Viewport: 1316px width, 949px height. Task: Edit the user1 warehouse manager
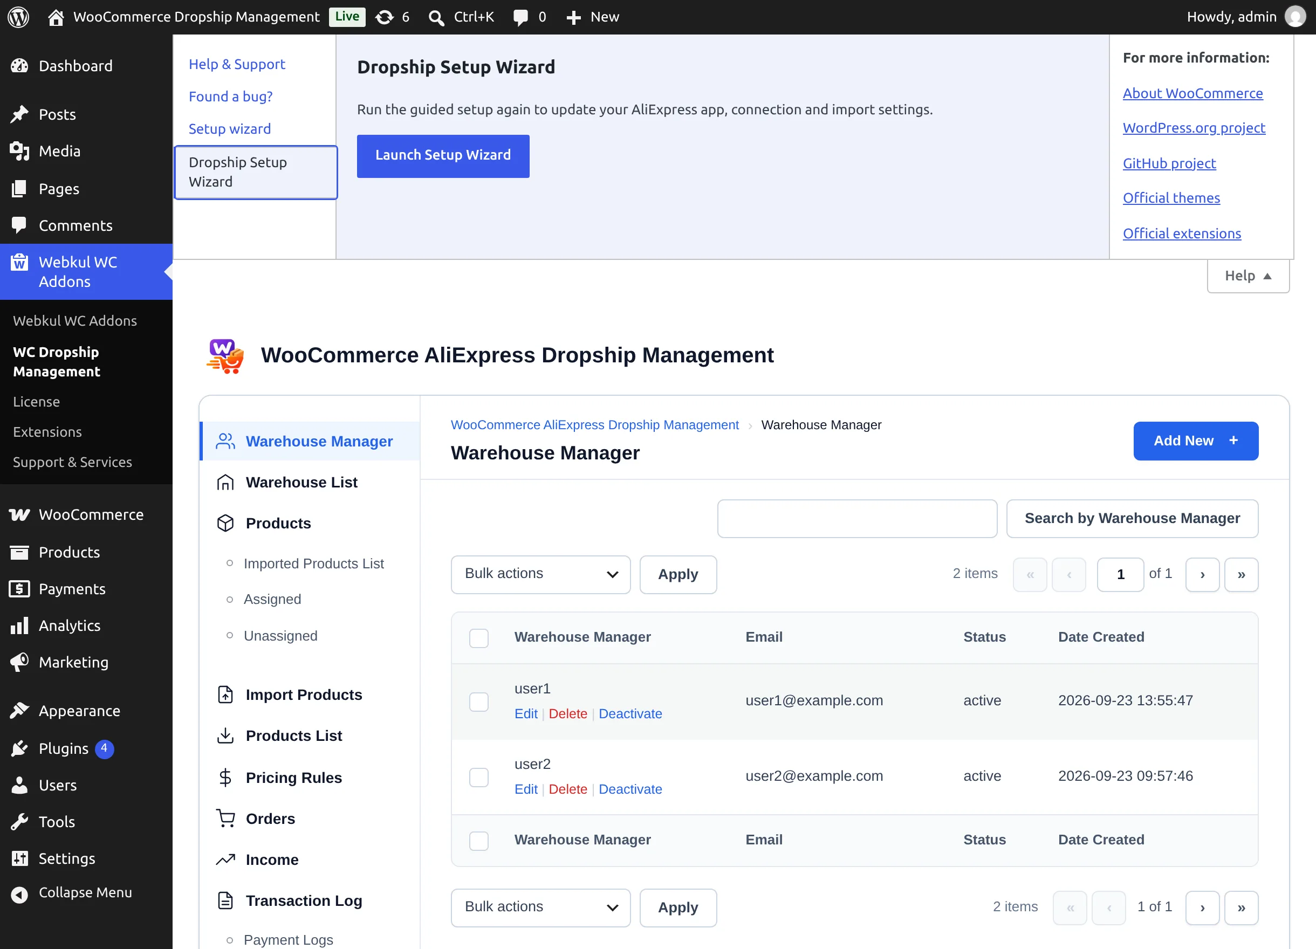click(526, 713)
